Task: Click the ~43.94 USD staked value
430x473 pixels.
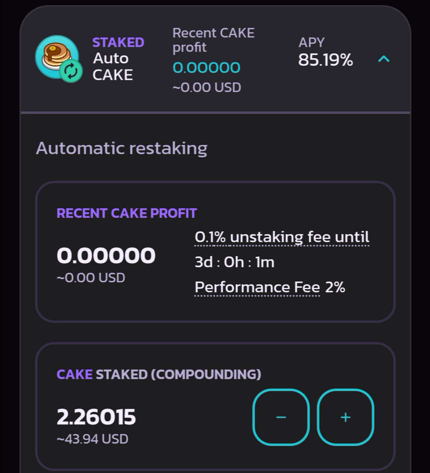Action: (92, 439)
